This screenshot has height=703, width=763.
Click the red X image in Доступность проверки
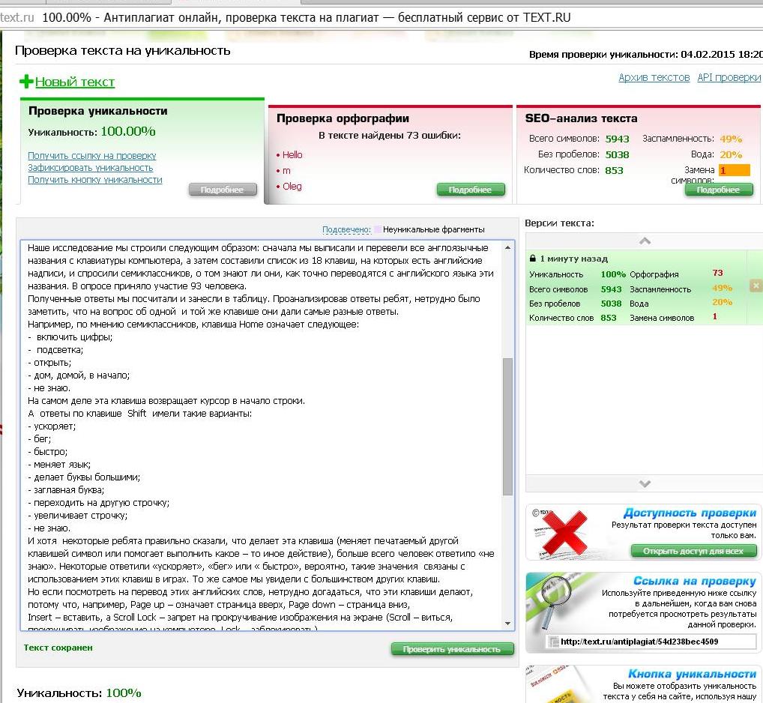(x=564, y=533)
